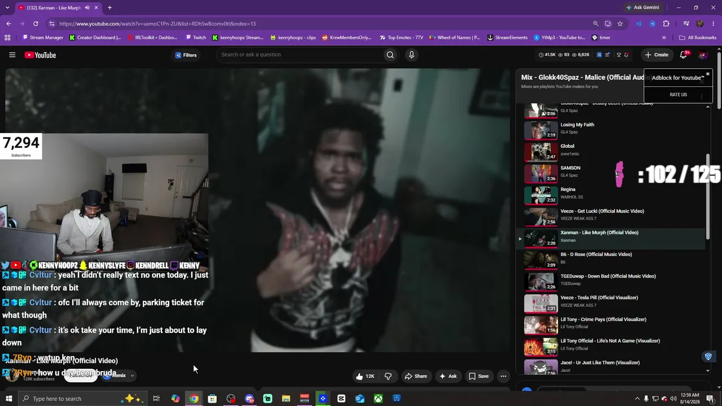Search by voice with the microphone icon
This screenshot has height=406, width=722.
(x=411, y=55)
